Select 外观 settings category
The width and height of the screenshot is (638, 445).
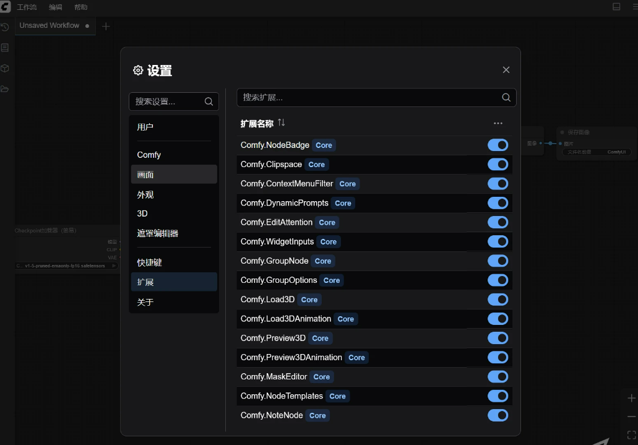coord(174,194)
